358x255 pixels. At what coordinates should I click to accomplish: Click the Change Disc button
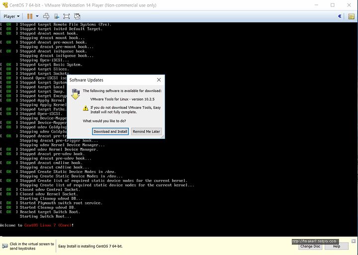tap(310, 247)
